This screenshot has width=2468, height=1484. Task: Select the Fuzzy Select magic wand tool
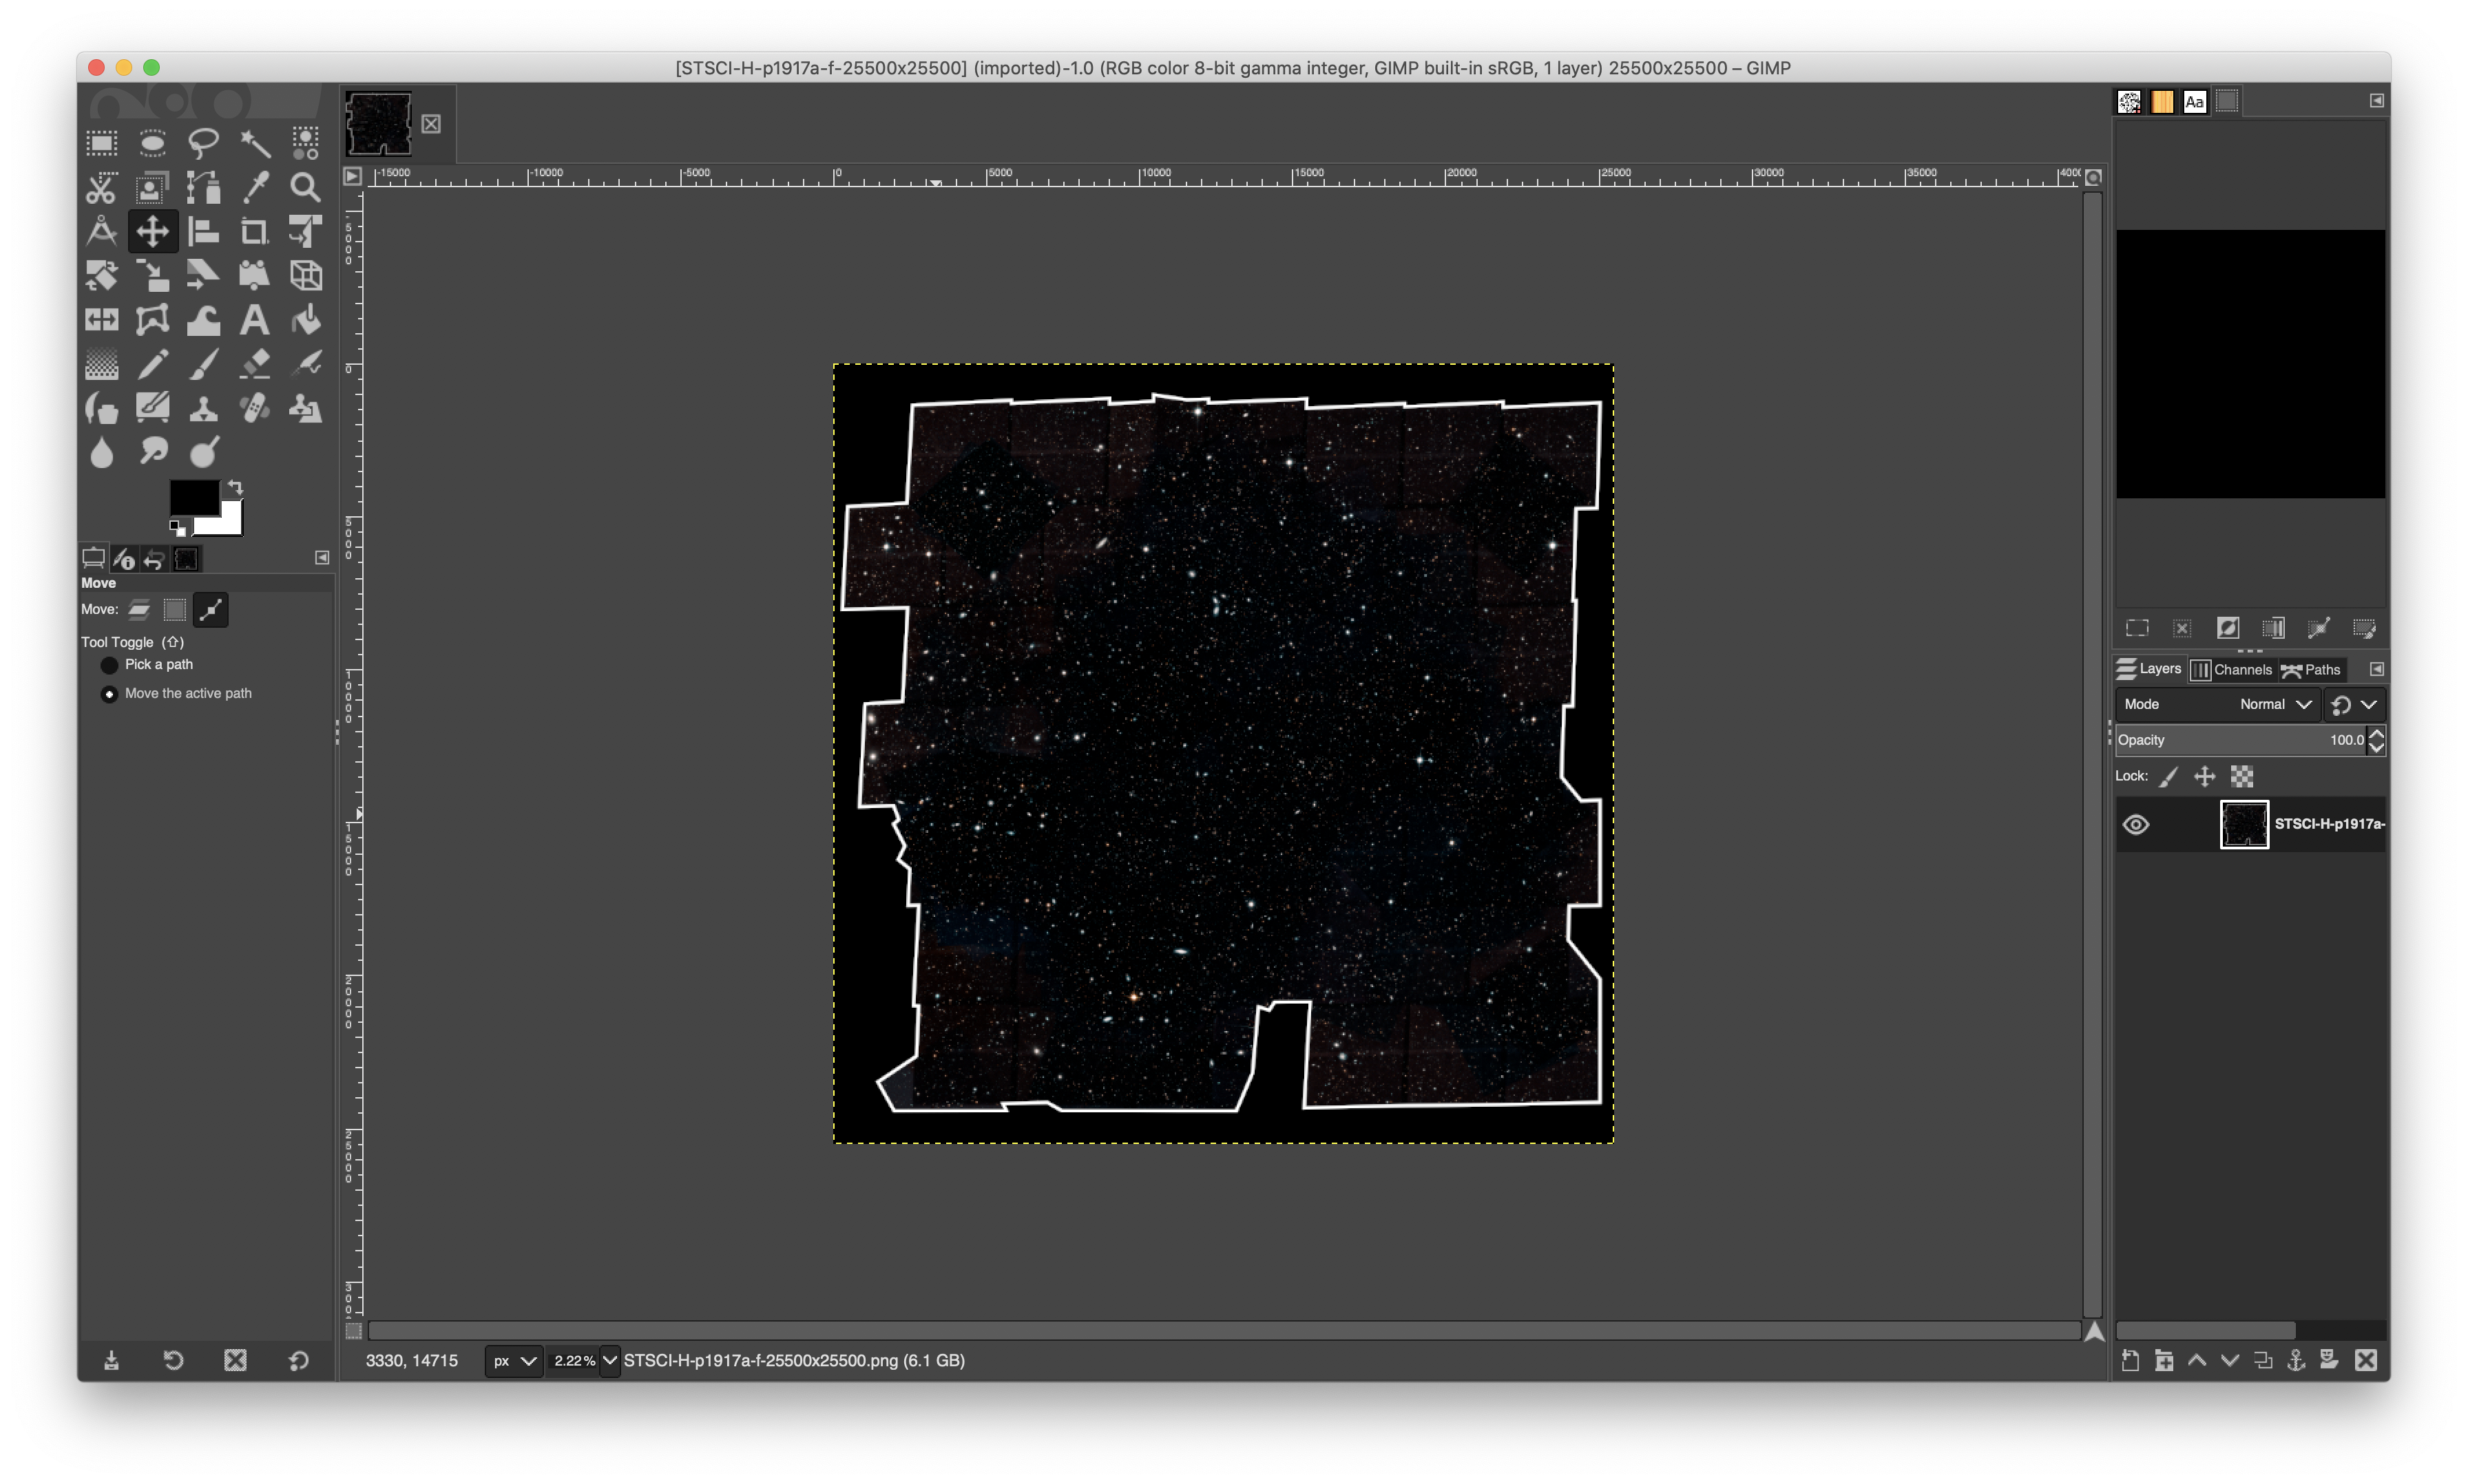coord(255,143)
